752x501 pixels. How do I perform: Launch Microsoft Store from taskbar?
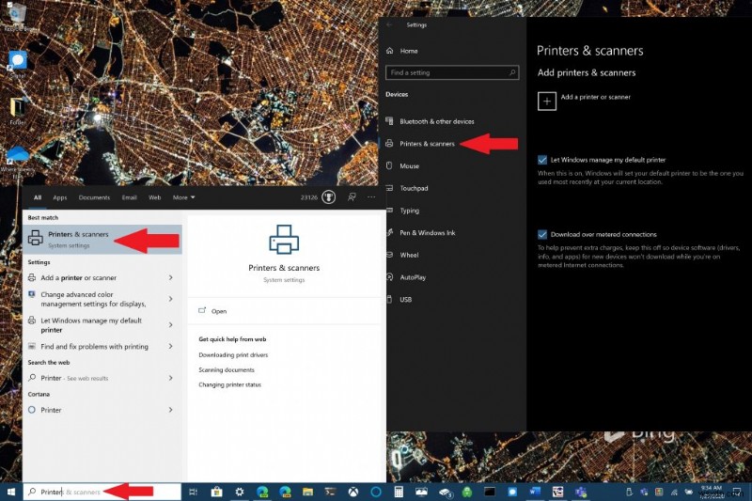pos(216,492)
